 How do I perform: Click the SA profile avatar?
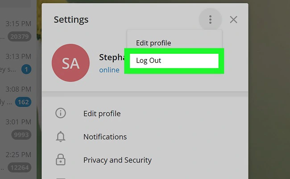(x=70, y=63)
